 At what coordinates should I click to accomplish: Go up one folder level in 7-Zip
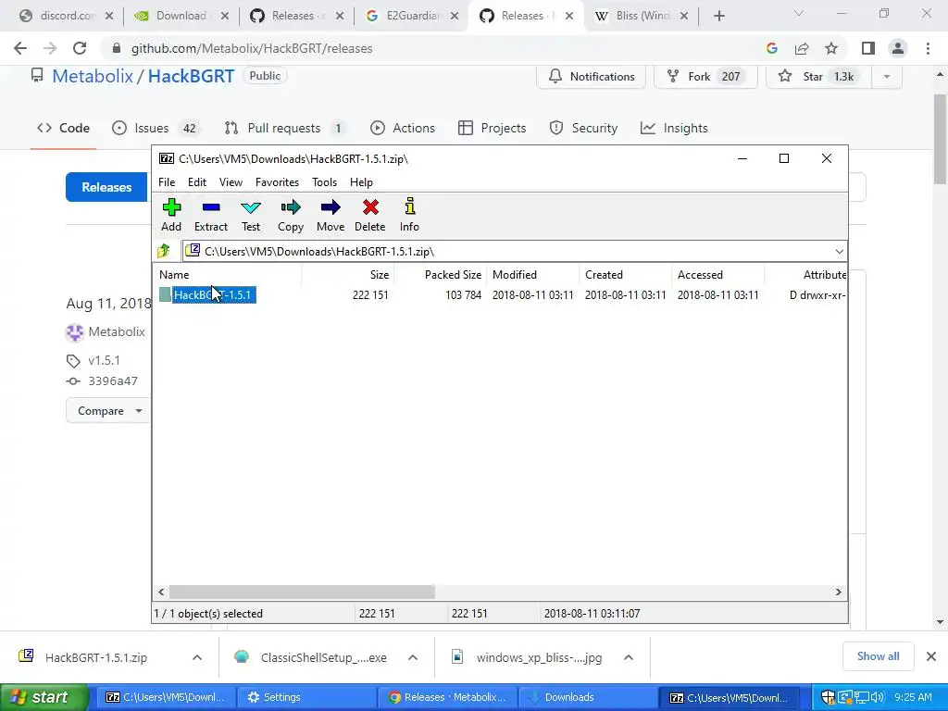[164, 251]
